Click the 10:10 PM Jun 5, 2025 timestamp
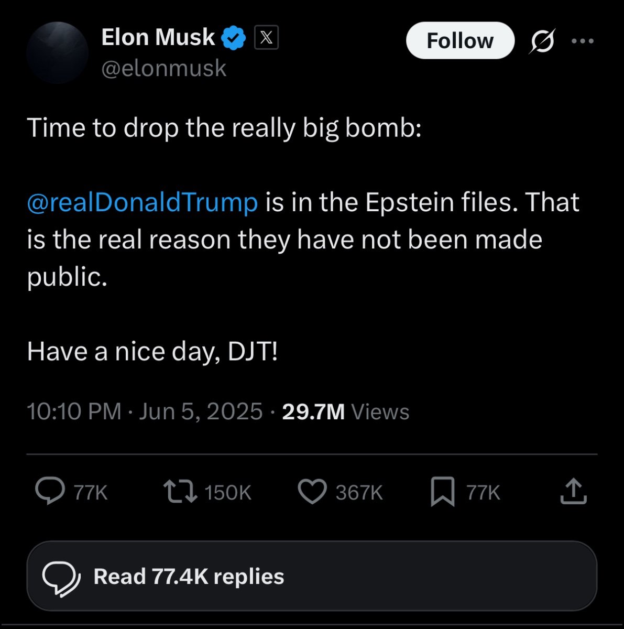624x629 pixels. pyautogui.click(x=145, y=411)
